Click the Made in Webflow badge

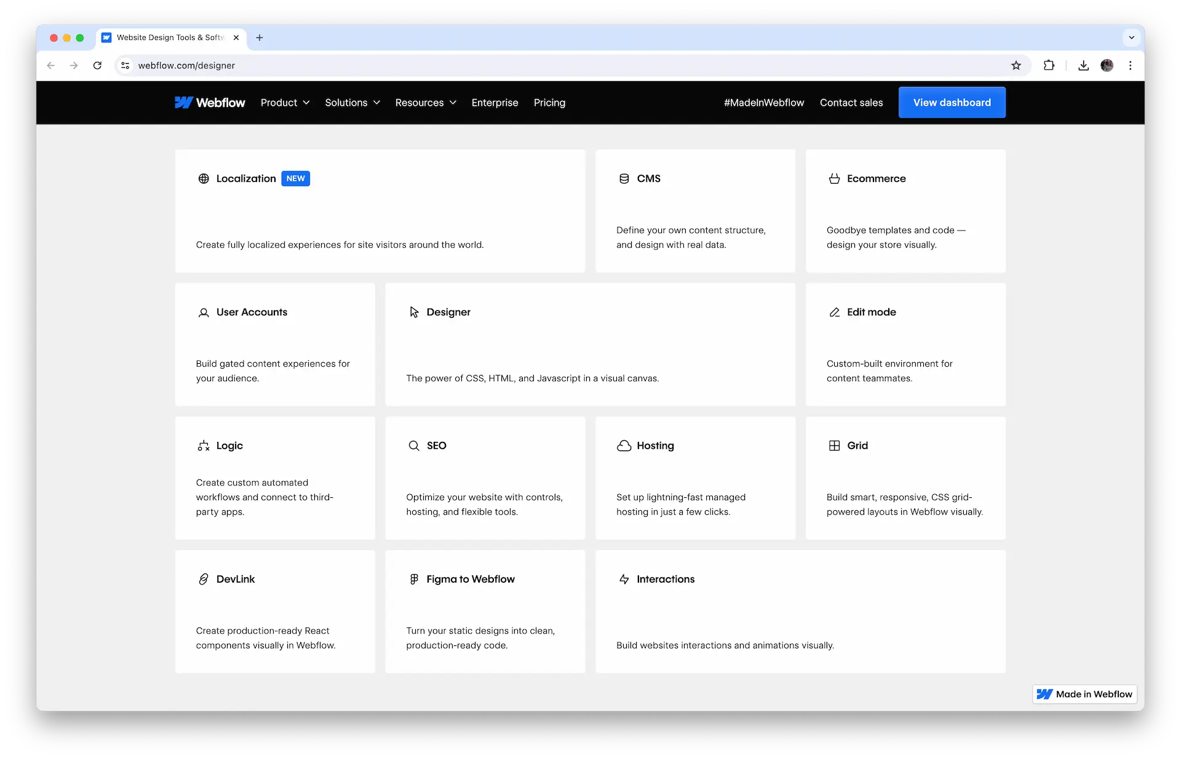click(x=1084, y=694)
